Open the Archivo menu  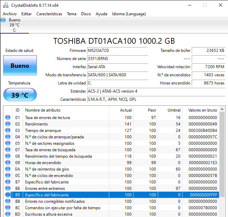[9, 14]
